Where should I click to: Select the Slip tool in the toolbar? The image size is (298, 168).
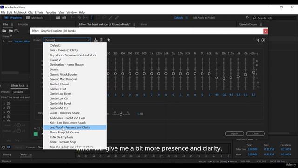[86, 18]
